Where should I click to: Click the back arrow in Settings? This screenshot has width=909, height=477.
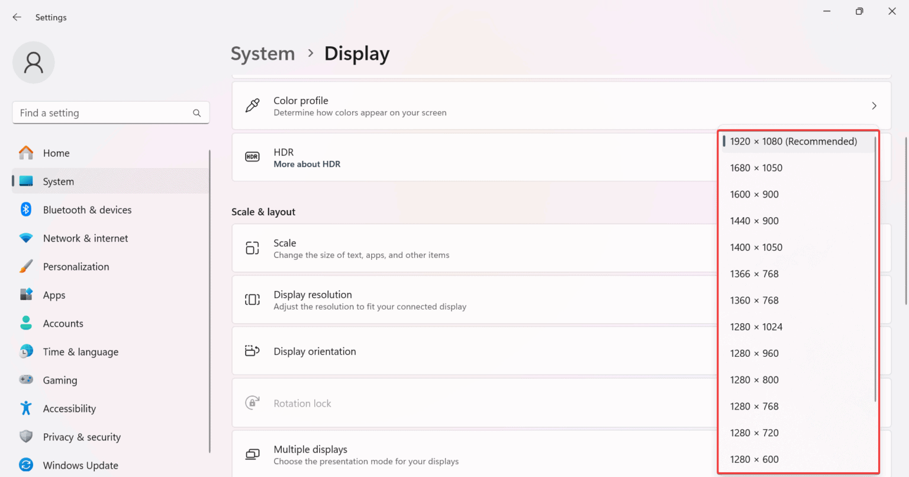[17, 17]
